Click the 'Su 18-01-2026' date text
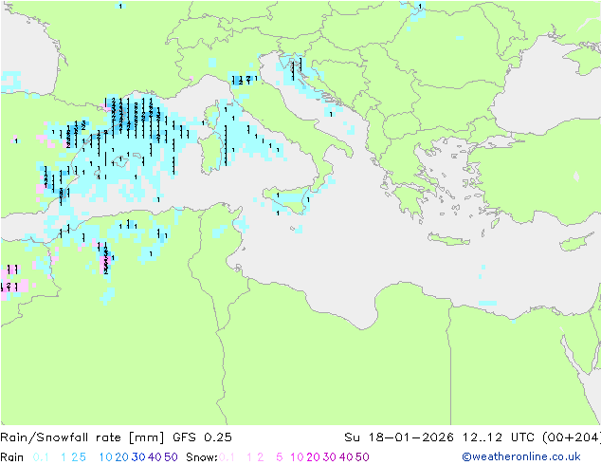 pos(399,437)
